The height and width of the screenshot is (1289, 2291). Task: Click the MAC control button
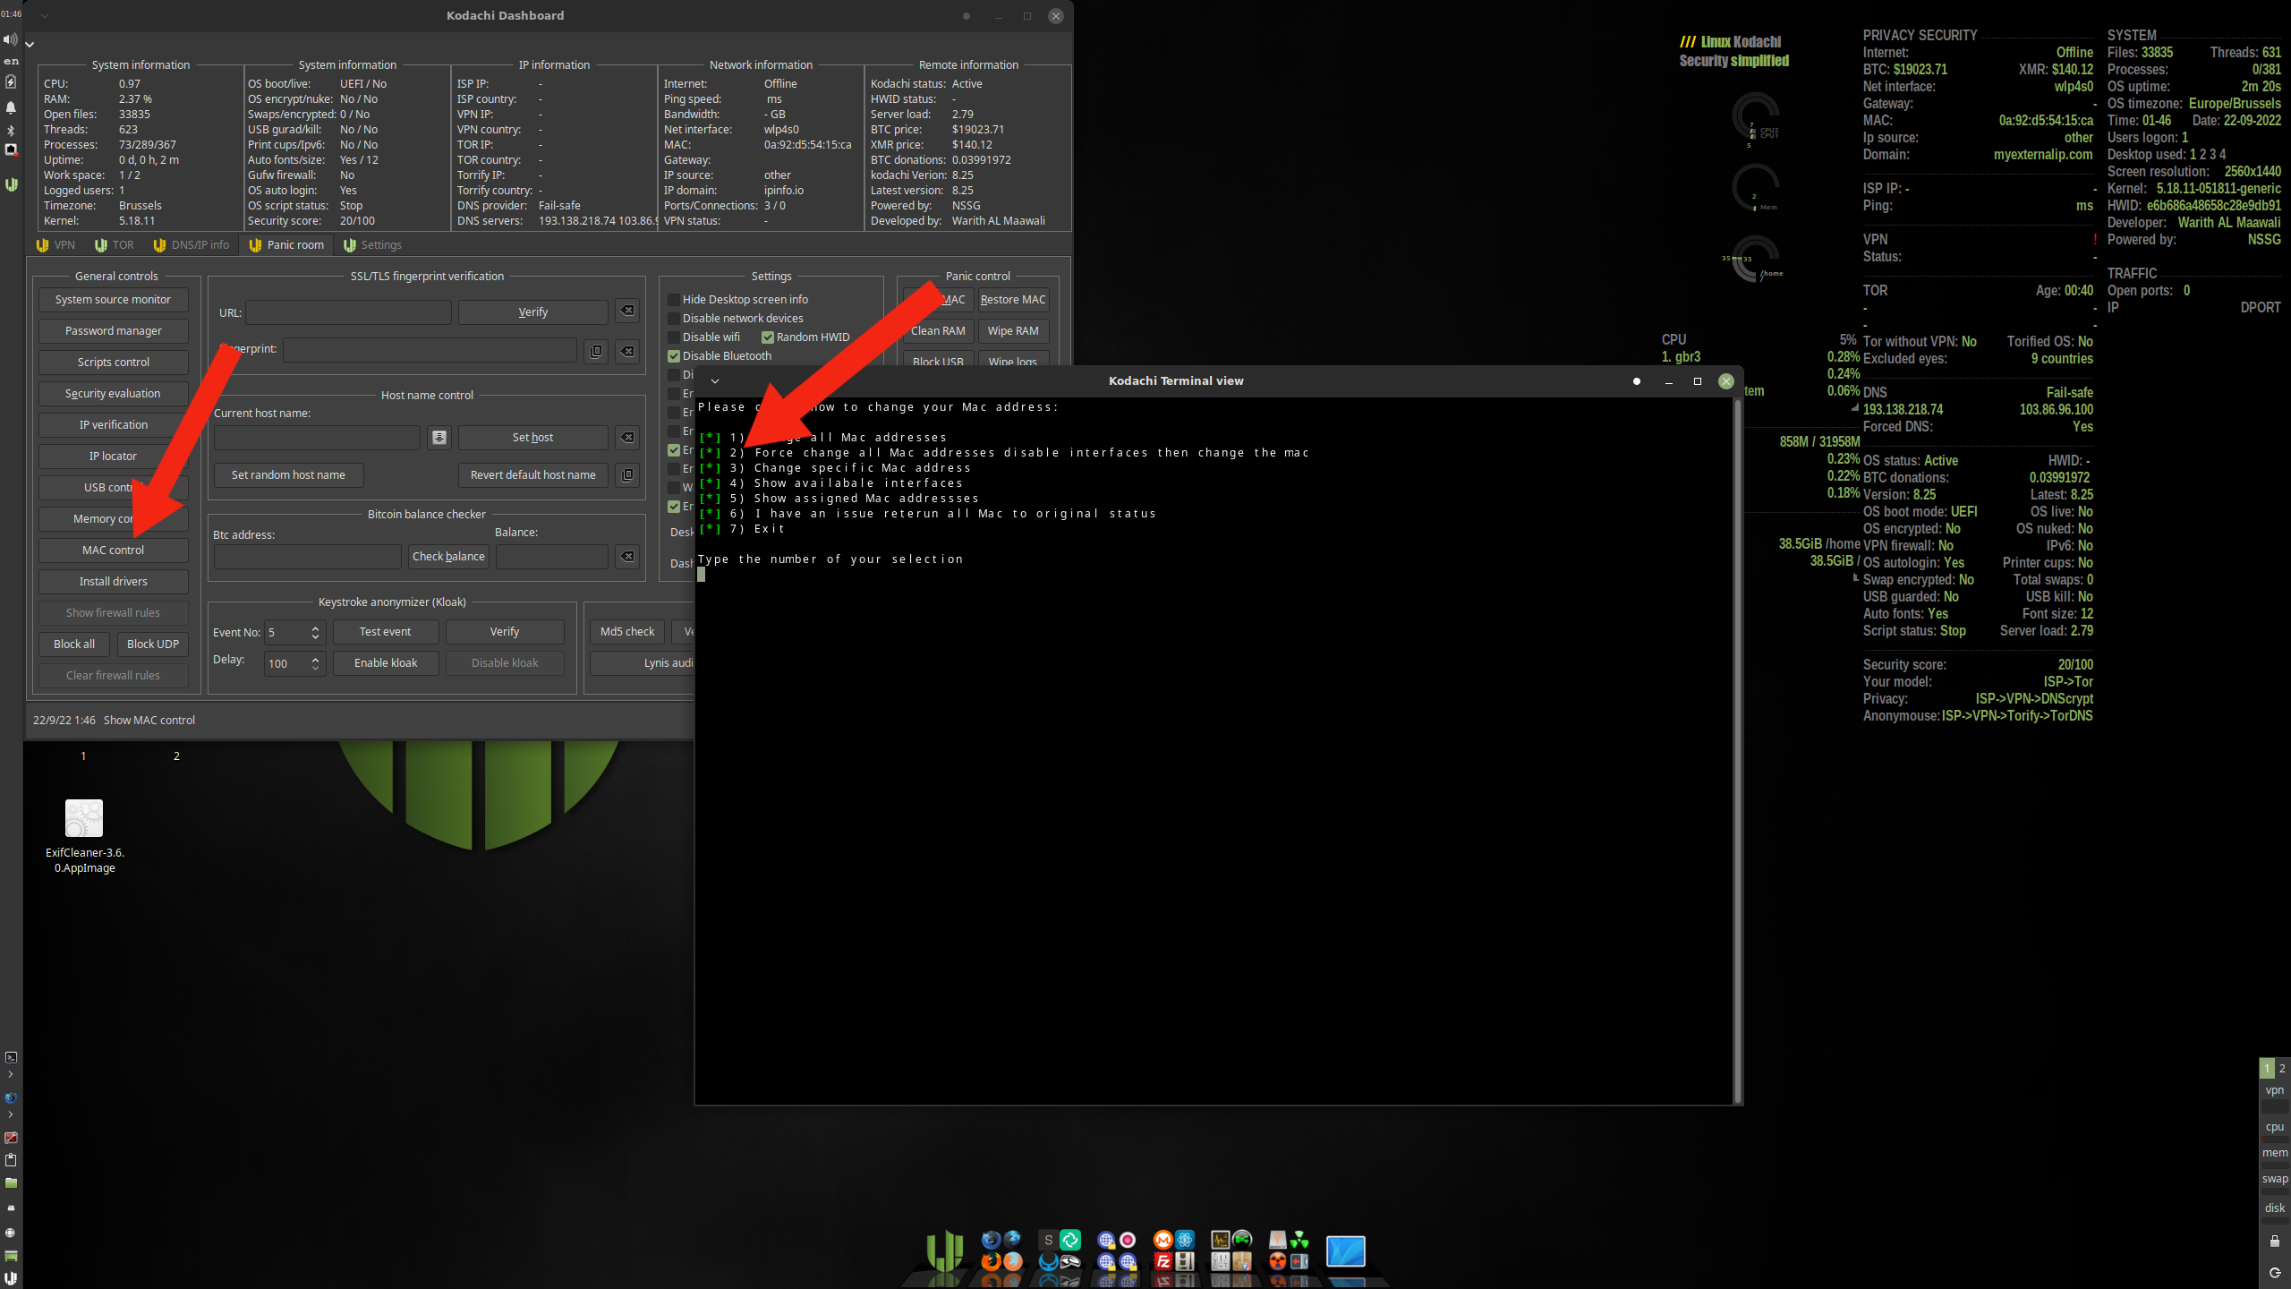coord(113,550)
